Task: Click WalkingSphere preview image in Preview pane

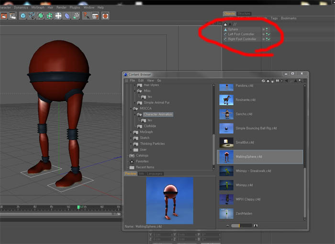Action: click(x=170, y=200)
